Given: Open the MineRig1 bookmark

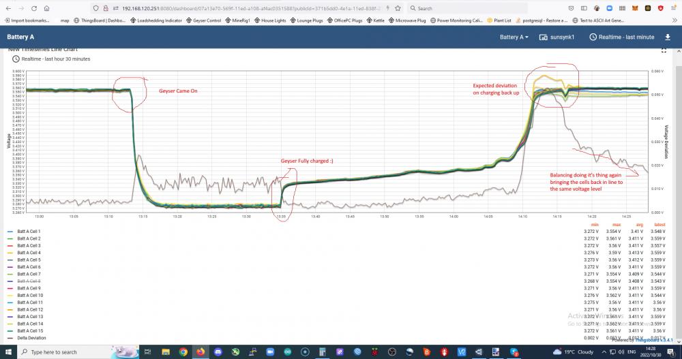Looking at the screenshot, I should point(237,20).
